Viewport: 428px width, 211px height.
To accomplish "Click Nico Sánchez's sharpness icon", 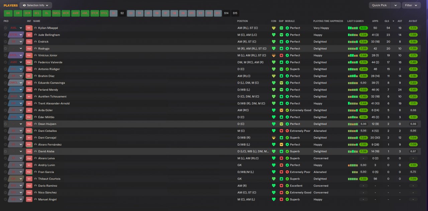I will click(x=281, y=192).
